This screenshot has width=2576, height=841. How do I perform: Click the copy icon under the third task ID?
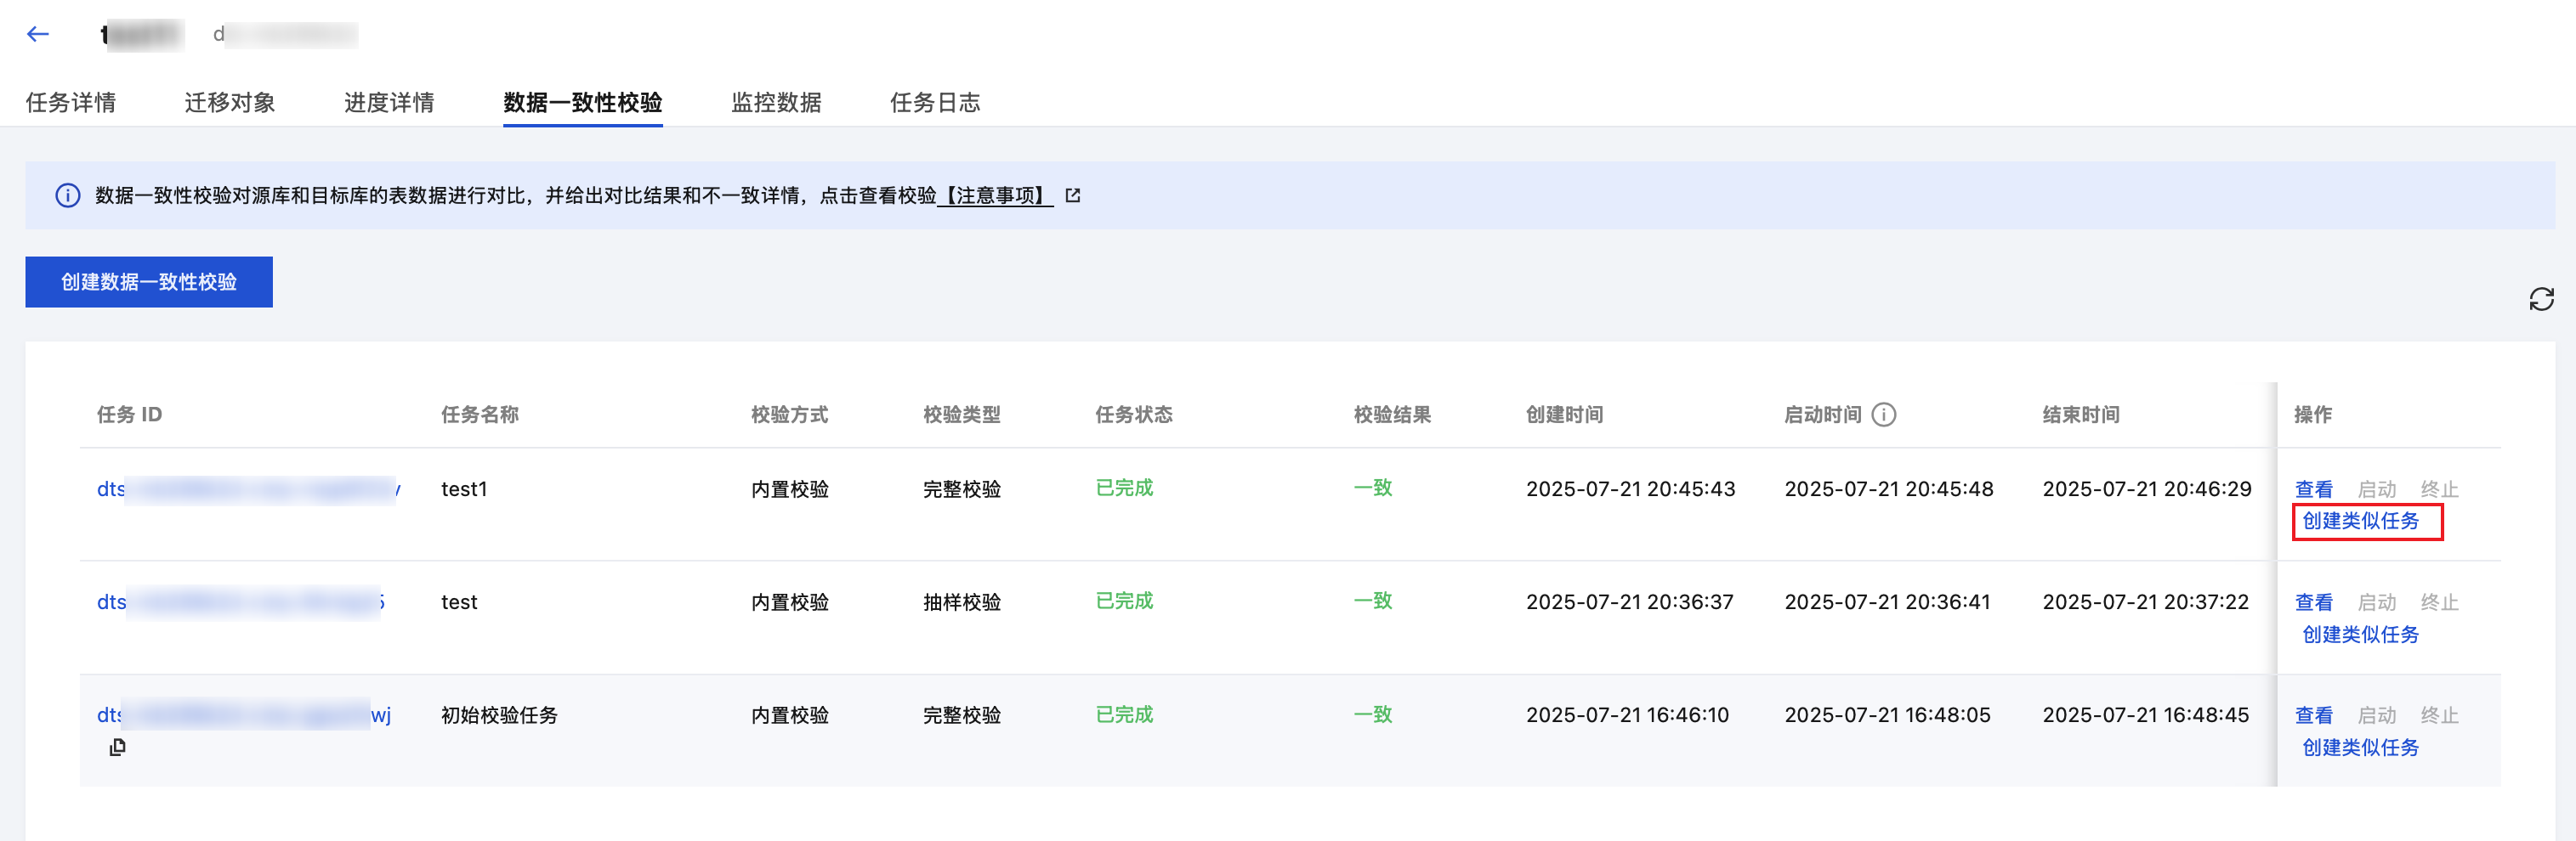[x=117, y=747]
